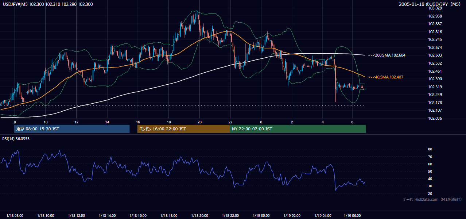This screenshot has height=219, width=466.
Task: Click hour tick 8 under the price chart
Action: click(x=15, y=122)
